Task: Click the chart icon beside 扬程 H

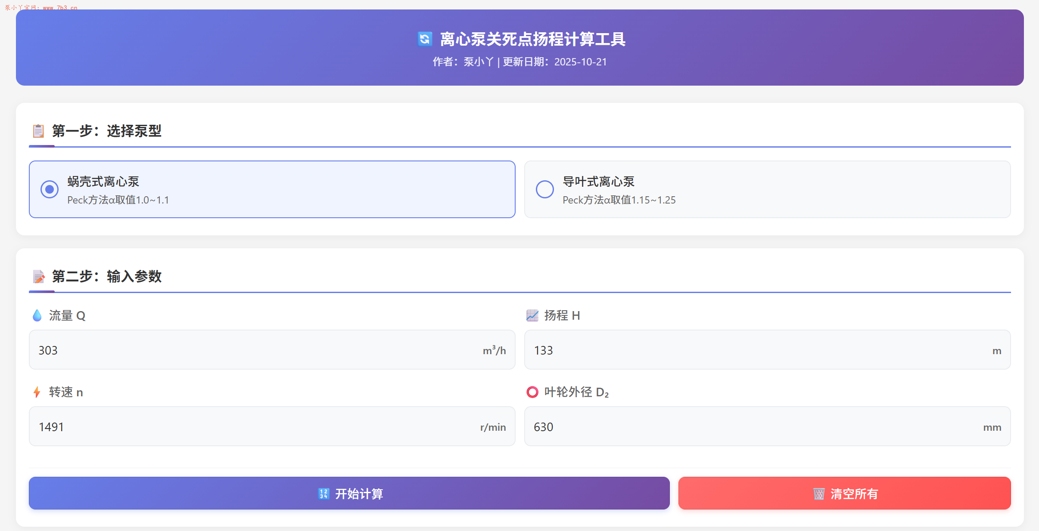Action: click(x=533, y=315)
